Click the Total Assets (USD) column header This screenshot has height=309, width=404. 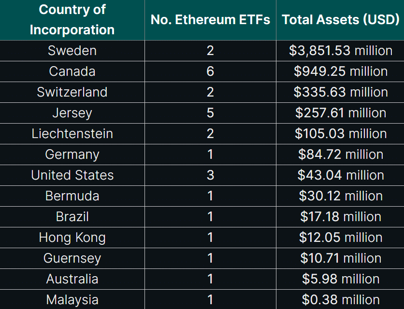point(341,20)
